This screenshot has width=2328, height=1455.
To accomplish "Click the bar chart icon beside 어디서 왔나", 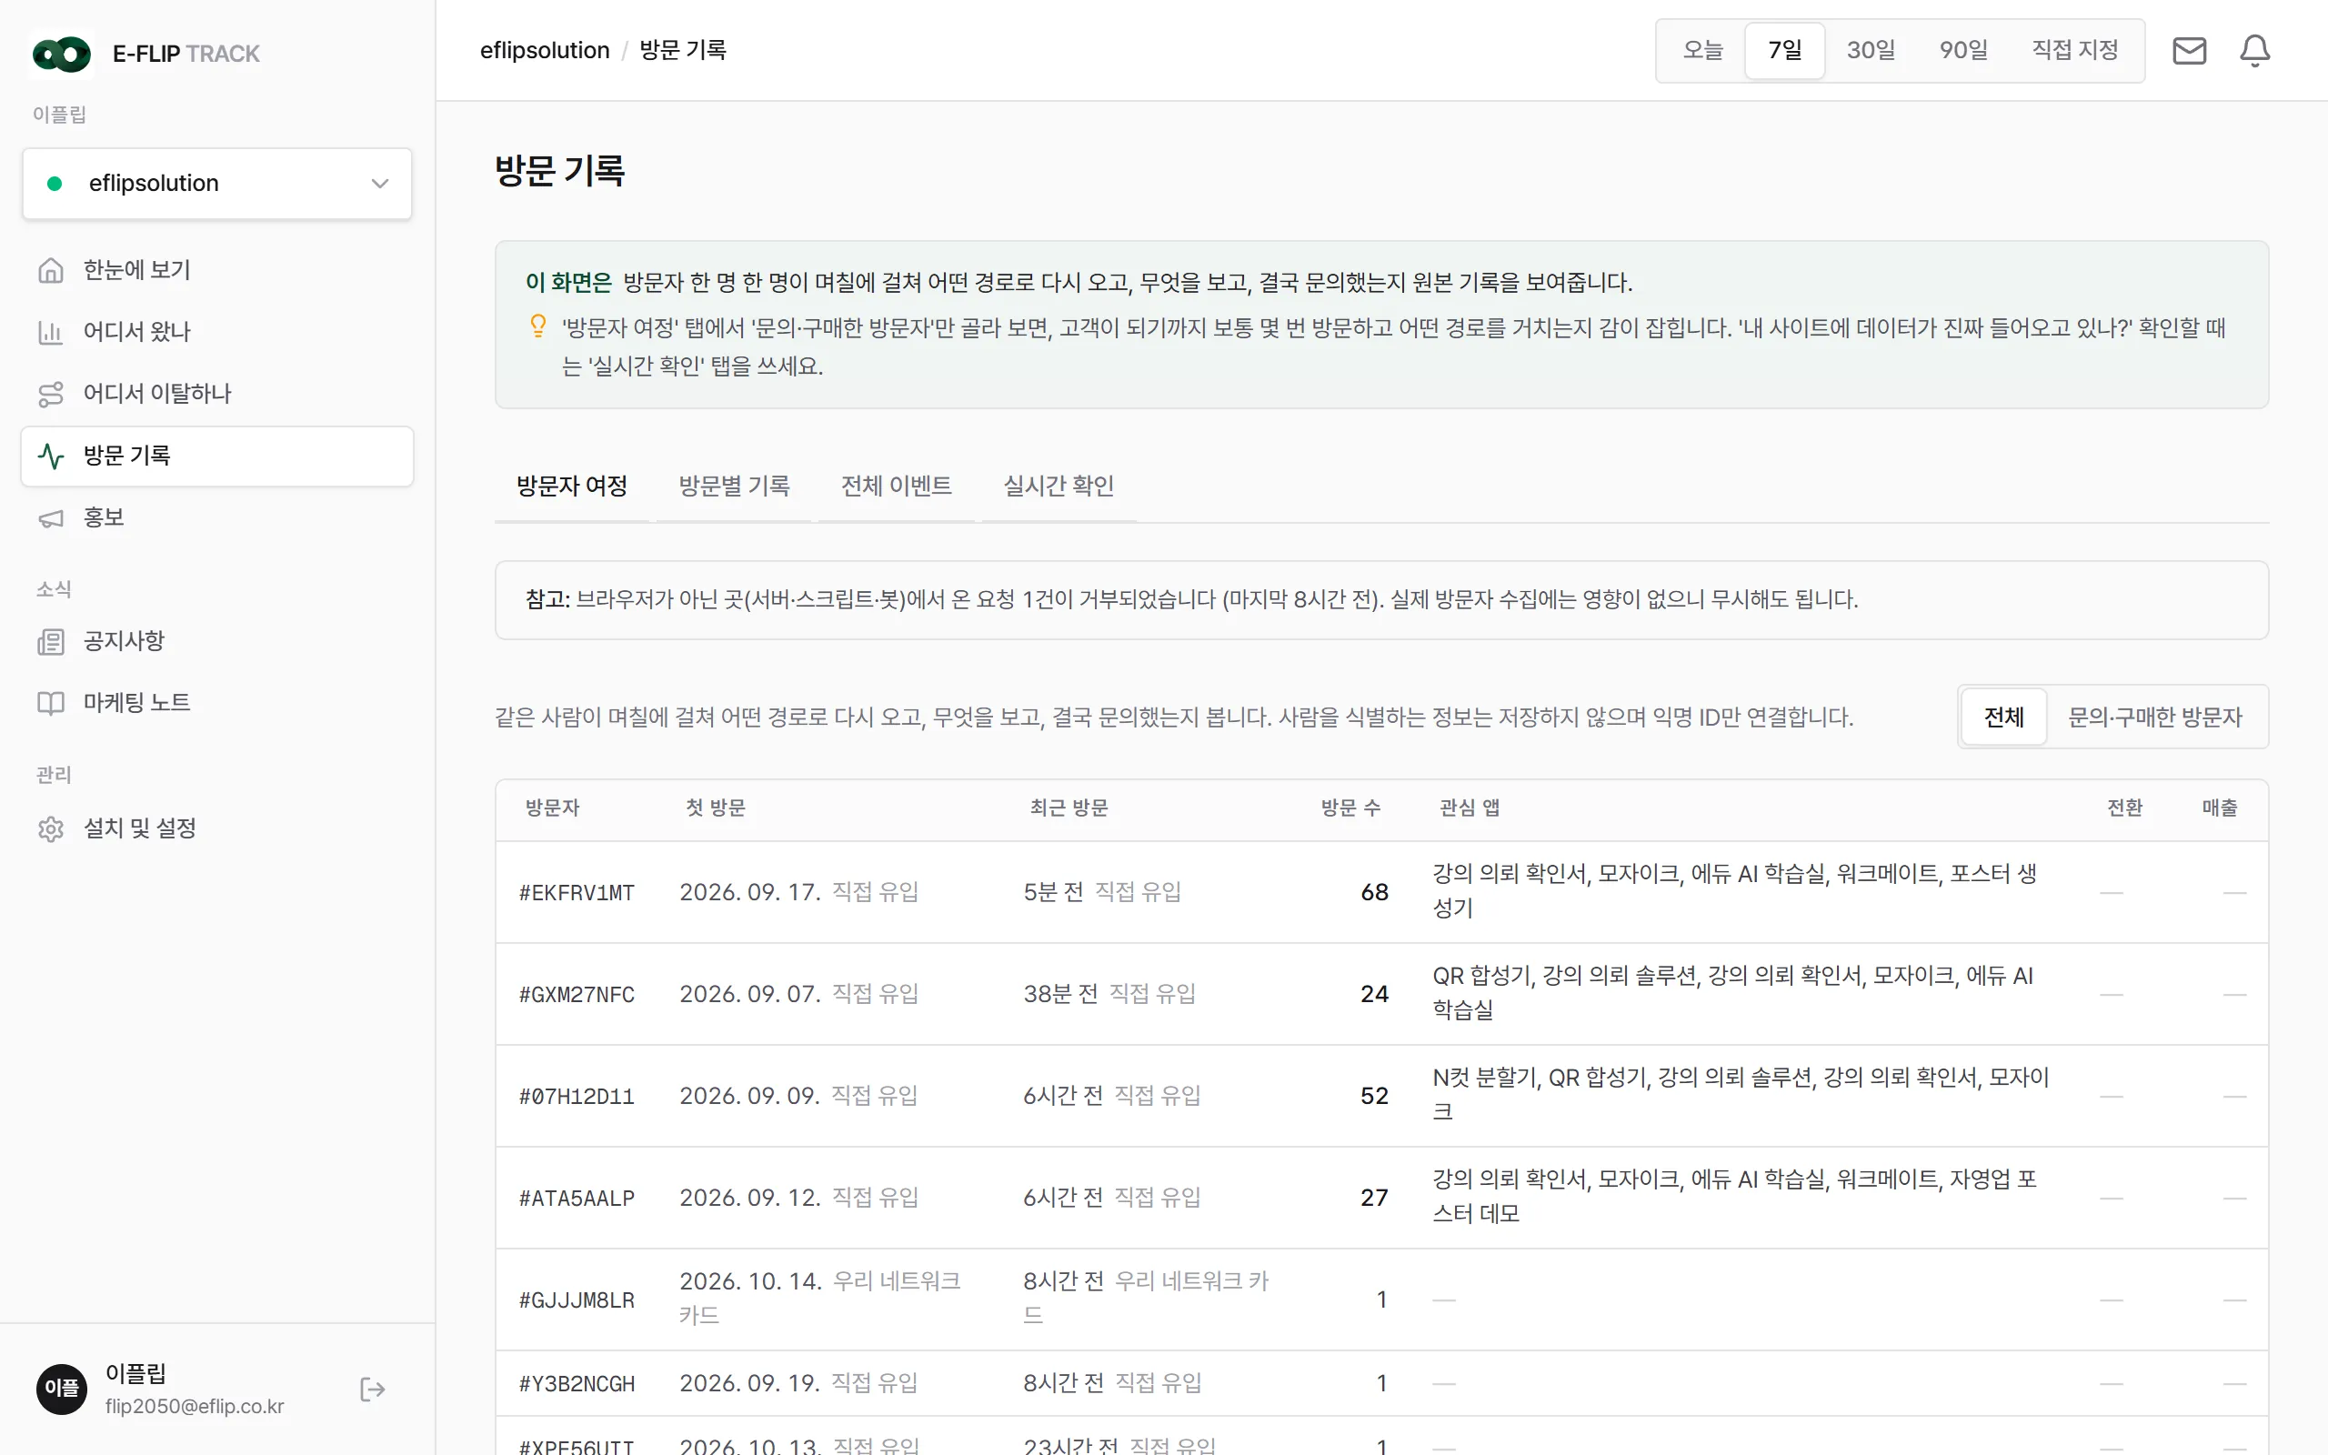I will [51, 332].
